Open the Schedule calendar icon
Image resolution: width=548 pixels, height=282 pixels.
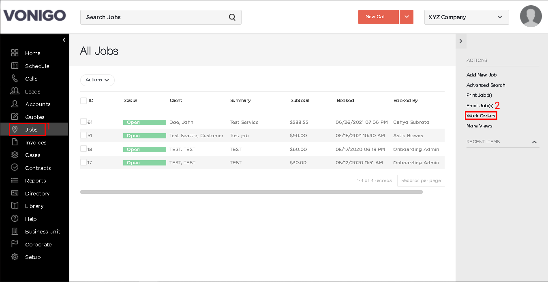click(x=15, y=66)
